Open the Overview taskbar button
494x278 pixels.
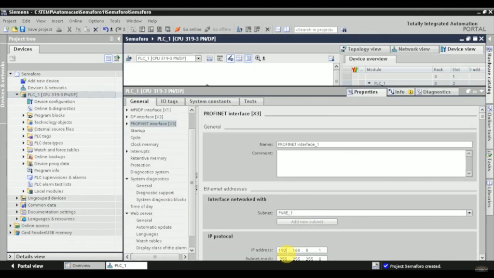coord(84,266)
